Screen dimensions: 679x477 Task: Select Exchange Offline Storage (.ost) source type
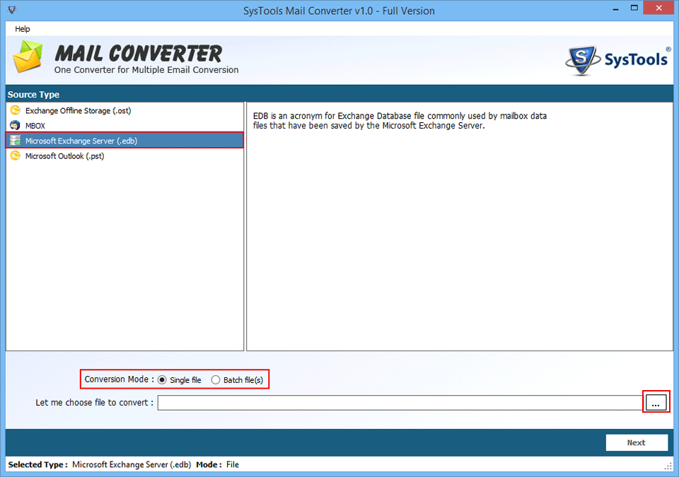click(124, 110)
